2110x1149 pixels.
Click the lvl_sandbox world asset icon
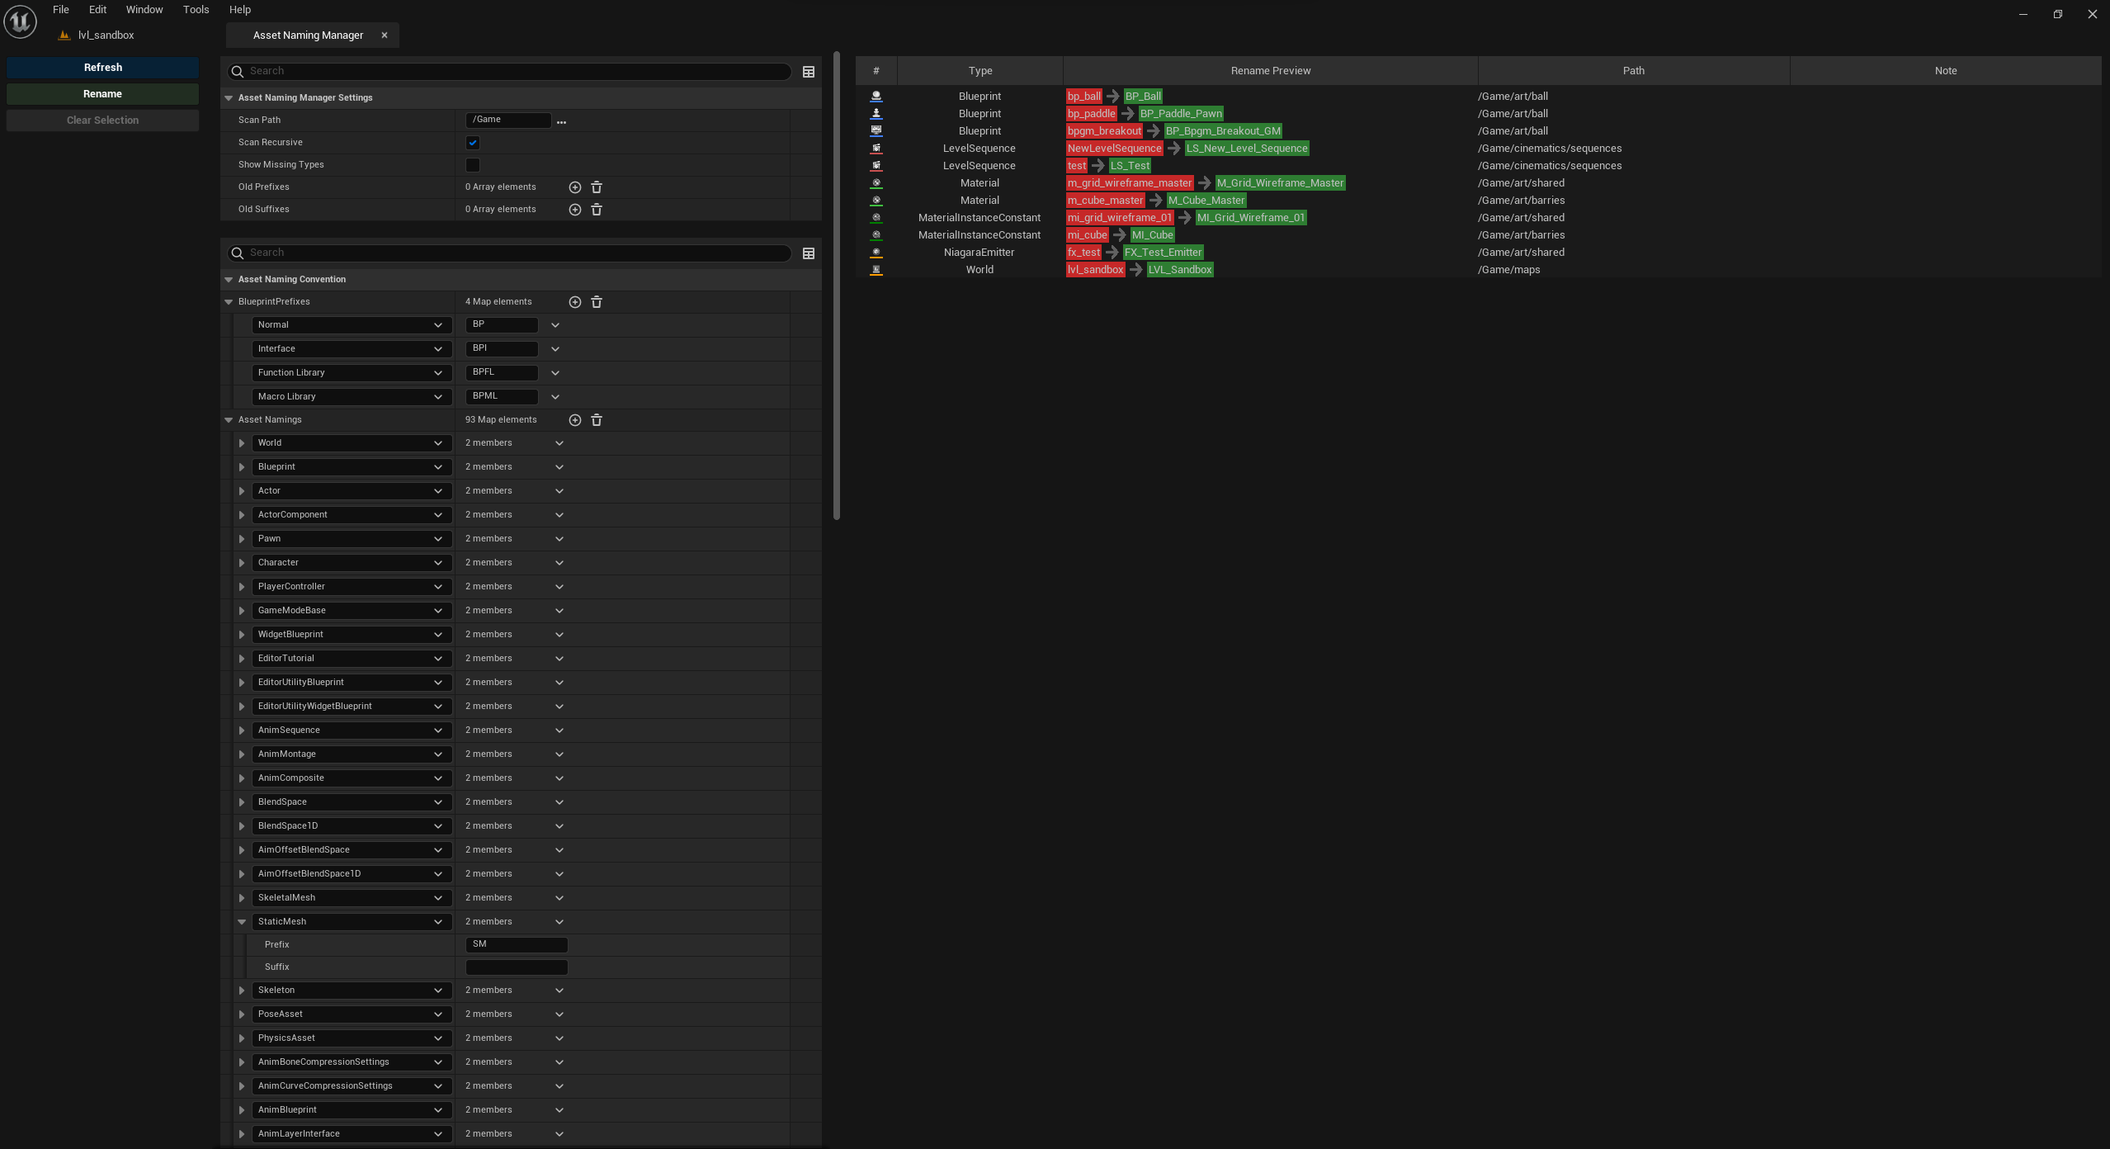[876, 270]
